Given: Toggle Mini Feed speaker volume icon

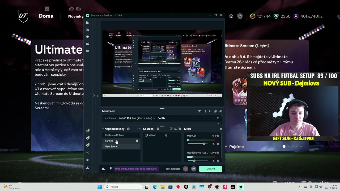Looking at the screenshot, I should [221, 111].
